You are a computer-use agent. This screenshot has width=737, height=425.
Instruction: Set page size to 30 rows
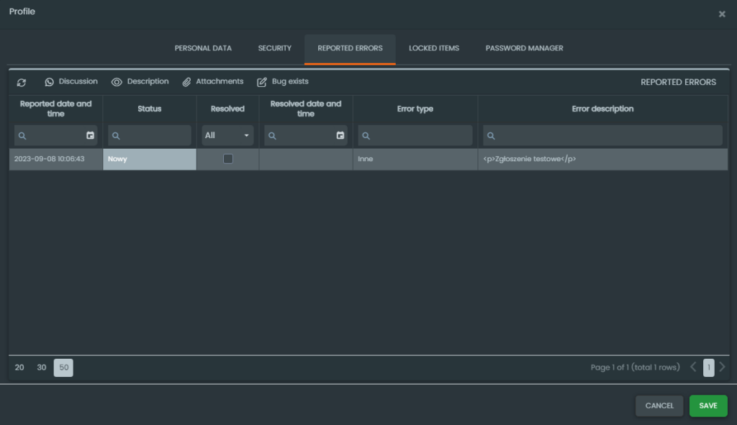(42, 367)
